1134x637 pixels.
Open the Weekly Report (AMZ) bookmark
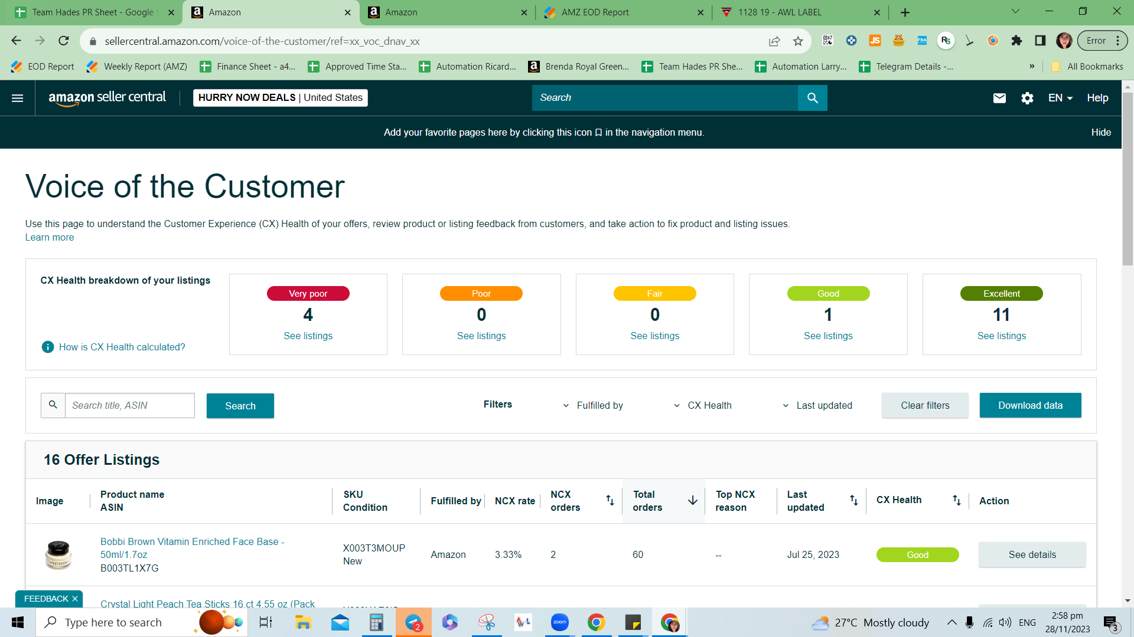(x=136, y=67)
